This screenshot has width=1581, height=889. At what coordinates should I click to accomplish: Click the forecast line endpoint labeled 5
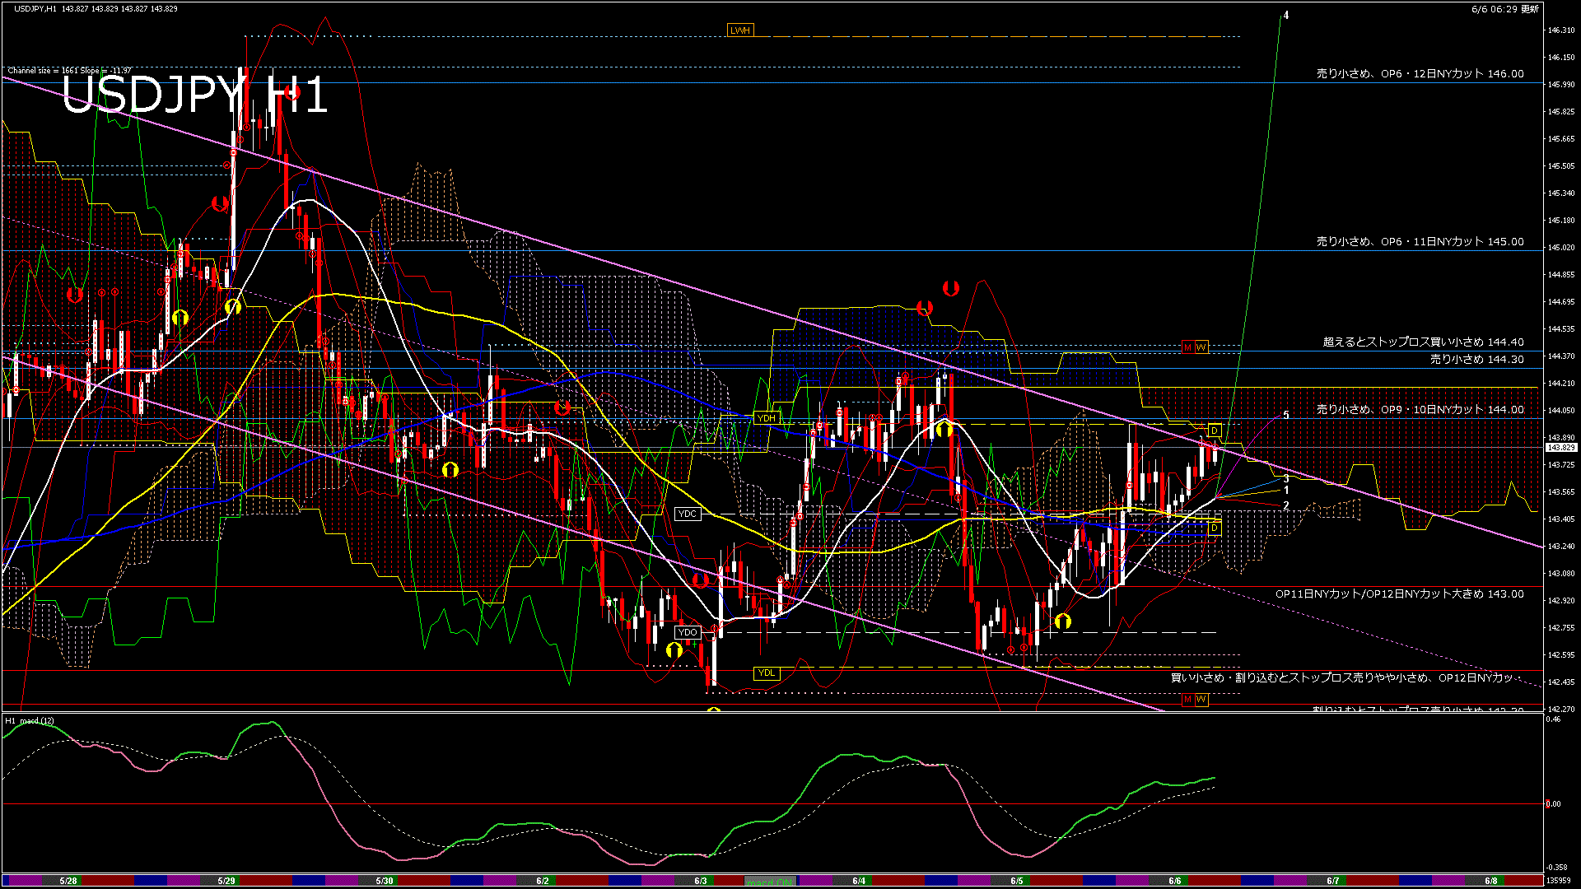[x=1286, y=415]
